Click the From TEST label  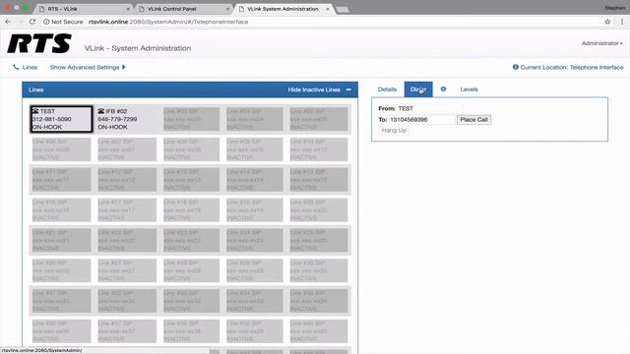tap(396, 108)
